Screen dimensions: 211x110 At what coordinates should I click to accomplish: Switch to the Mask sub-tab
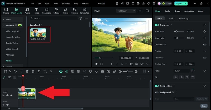(171, 18)
